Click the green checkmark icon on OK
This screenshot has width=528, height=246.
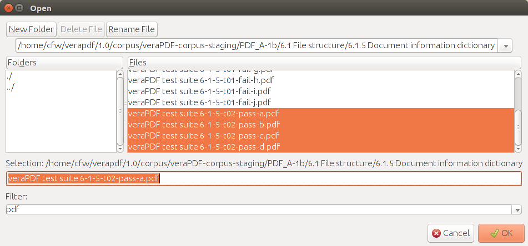point(494,233)
